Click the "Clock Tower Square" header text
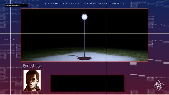 94,3
